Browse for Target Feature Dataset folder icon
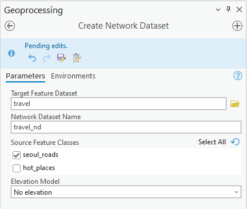247x209 pixels. [x=235, y=104]
